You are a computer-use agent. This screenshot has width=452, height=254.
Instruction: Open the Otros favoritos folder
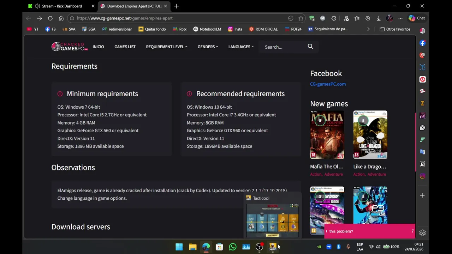click(x=395, y=29)
